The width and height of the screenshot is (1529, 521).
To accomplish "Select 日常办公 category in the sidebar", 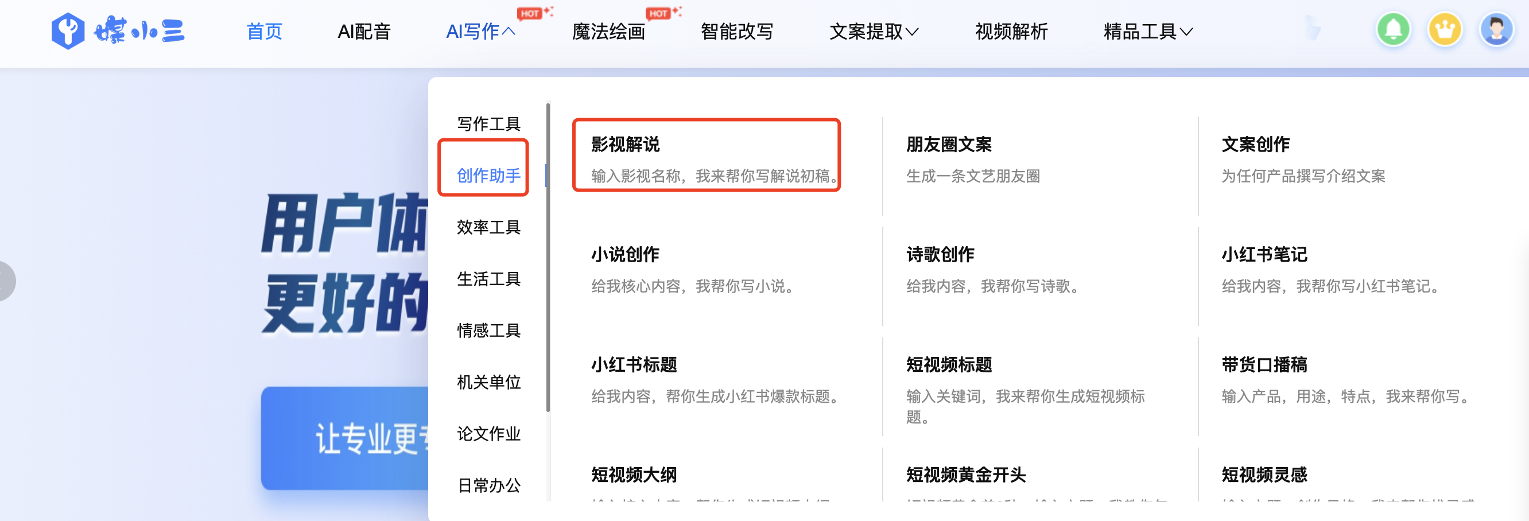I will point(488,485).
